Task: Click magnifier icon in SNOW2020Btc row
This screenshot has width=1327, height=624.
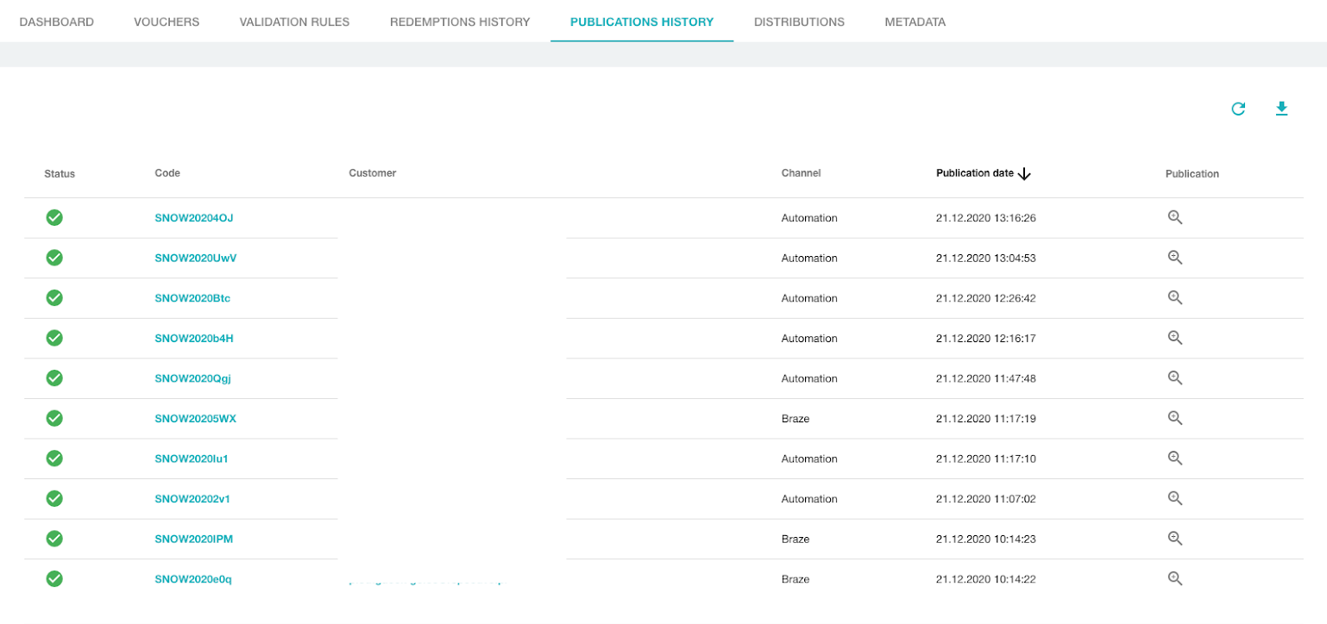Action: coord(1174,297)
